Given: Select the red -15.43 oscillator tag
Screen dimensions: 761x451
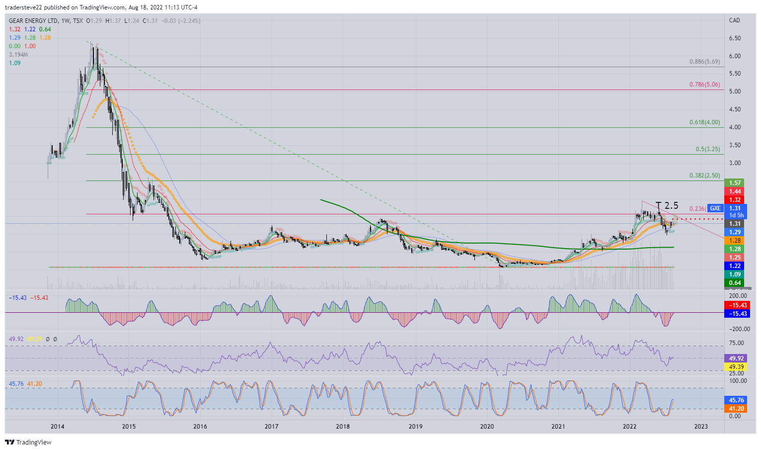Looking at the screenshot, I should [737, 305].
